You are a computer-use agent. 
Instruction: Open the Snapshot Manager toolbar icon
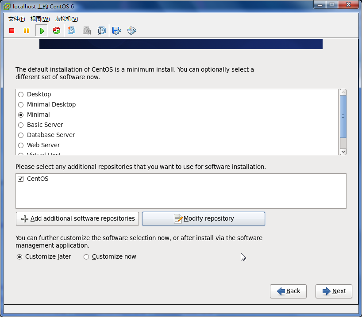click(102, 31)
